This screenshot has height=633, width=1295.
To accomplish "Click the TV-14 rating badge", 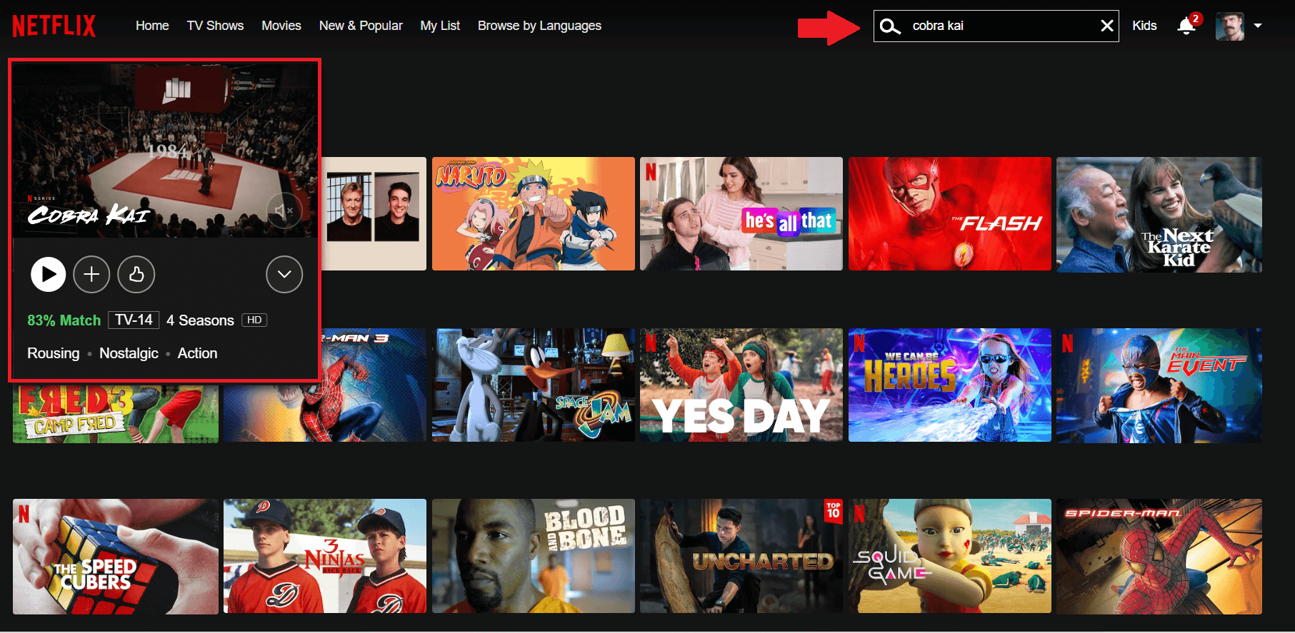I will point(134,320).
